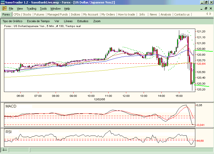The width and height of the screenshot is (214, 154).
Task: Open the Ver chart menu
Action: click(57, 21)
